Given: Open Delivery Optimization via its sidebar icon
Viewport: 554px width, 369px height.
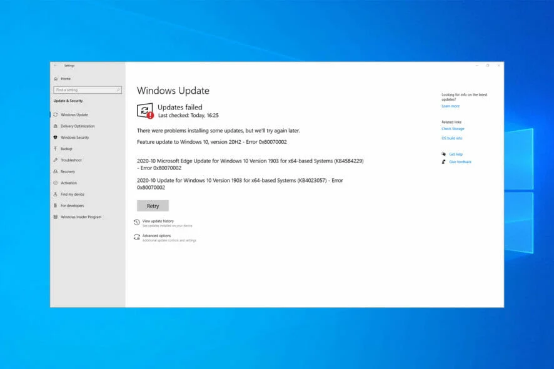Looking at the screenshot, I should [56, 126].
